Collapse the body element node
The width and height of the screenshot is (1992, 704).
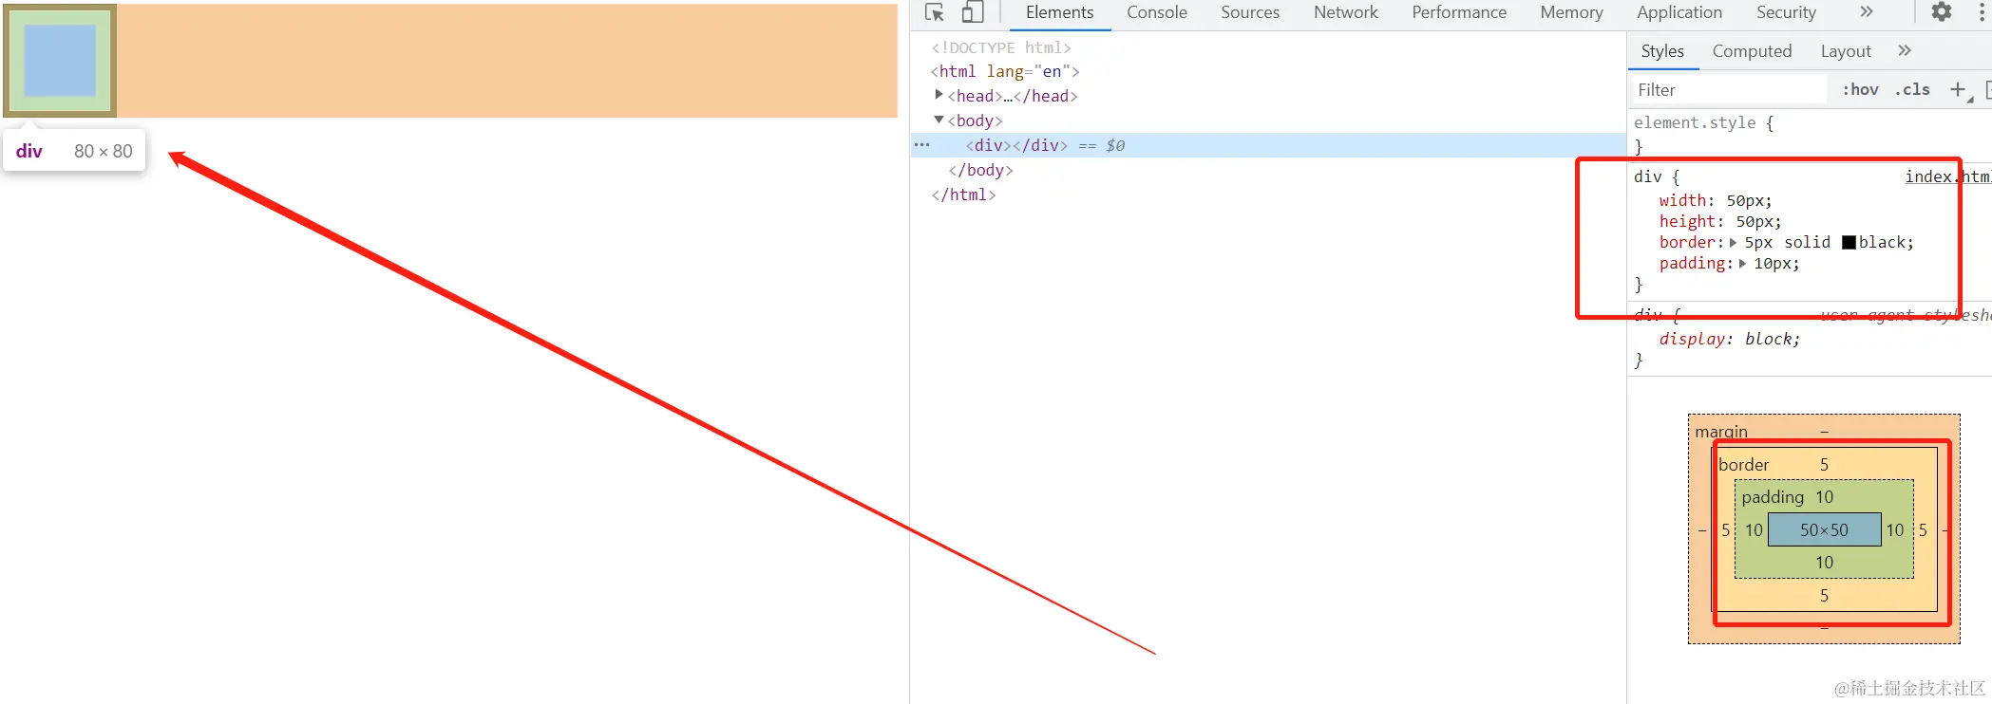point(939,120)
